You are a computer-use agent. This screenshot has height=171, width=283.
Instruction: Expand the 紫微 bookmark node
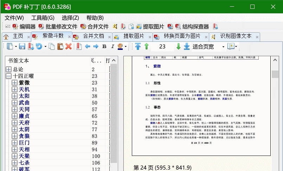coord(14,83)
